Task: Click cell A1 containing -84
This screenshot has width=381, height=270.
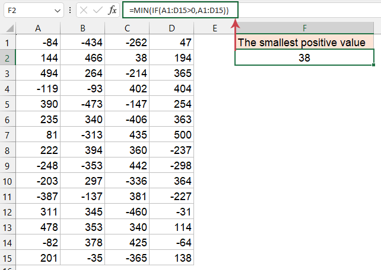Action: (38, 43)
